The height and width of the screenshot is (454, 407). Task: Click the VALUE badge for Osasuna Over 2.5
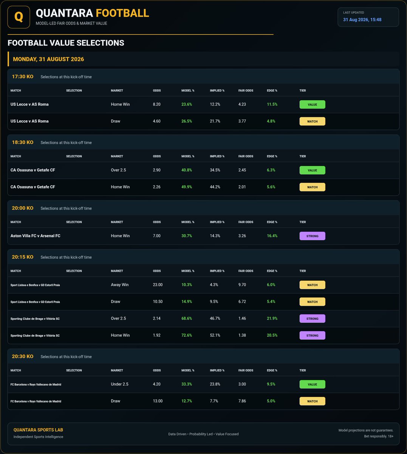click(312, 170)
